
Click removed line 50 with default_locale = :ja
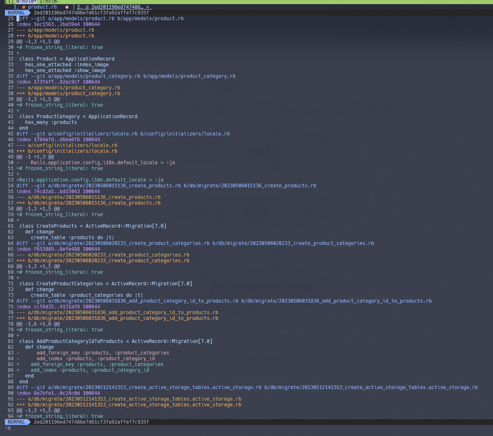(x=96, y=163)
